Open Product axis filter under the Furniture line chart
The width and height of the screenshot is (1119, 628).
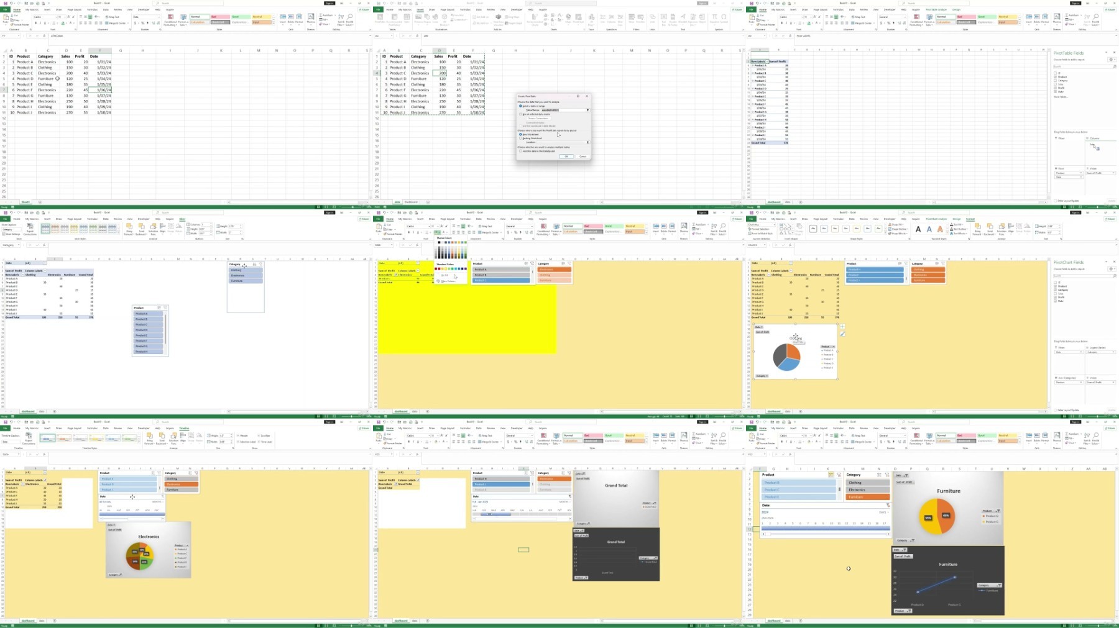click(x=903, y=611)
